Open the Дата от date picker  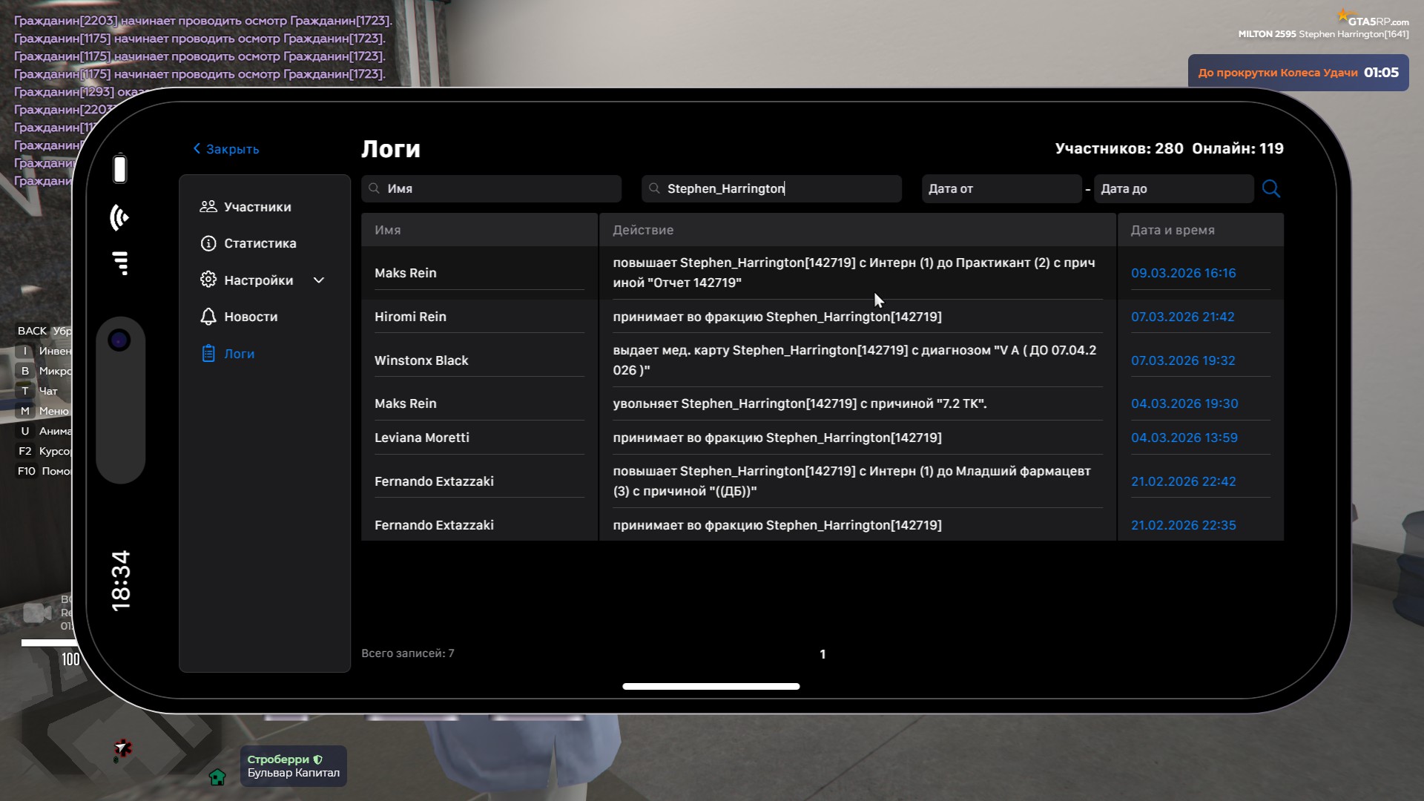coord(1001,188)
